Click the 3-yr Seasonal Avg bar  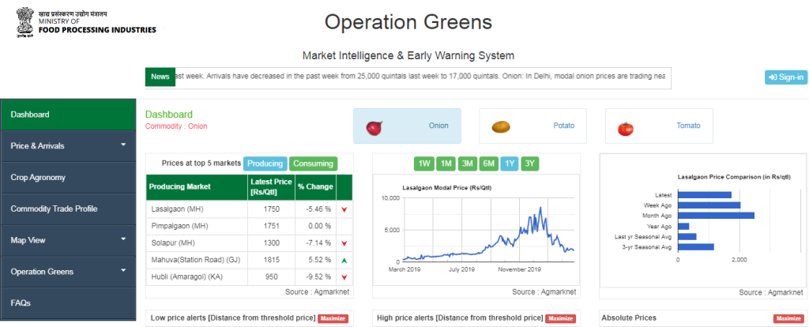tap(696, 247)
